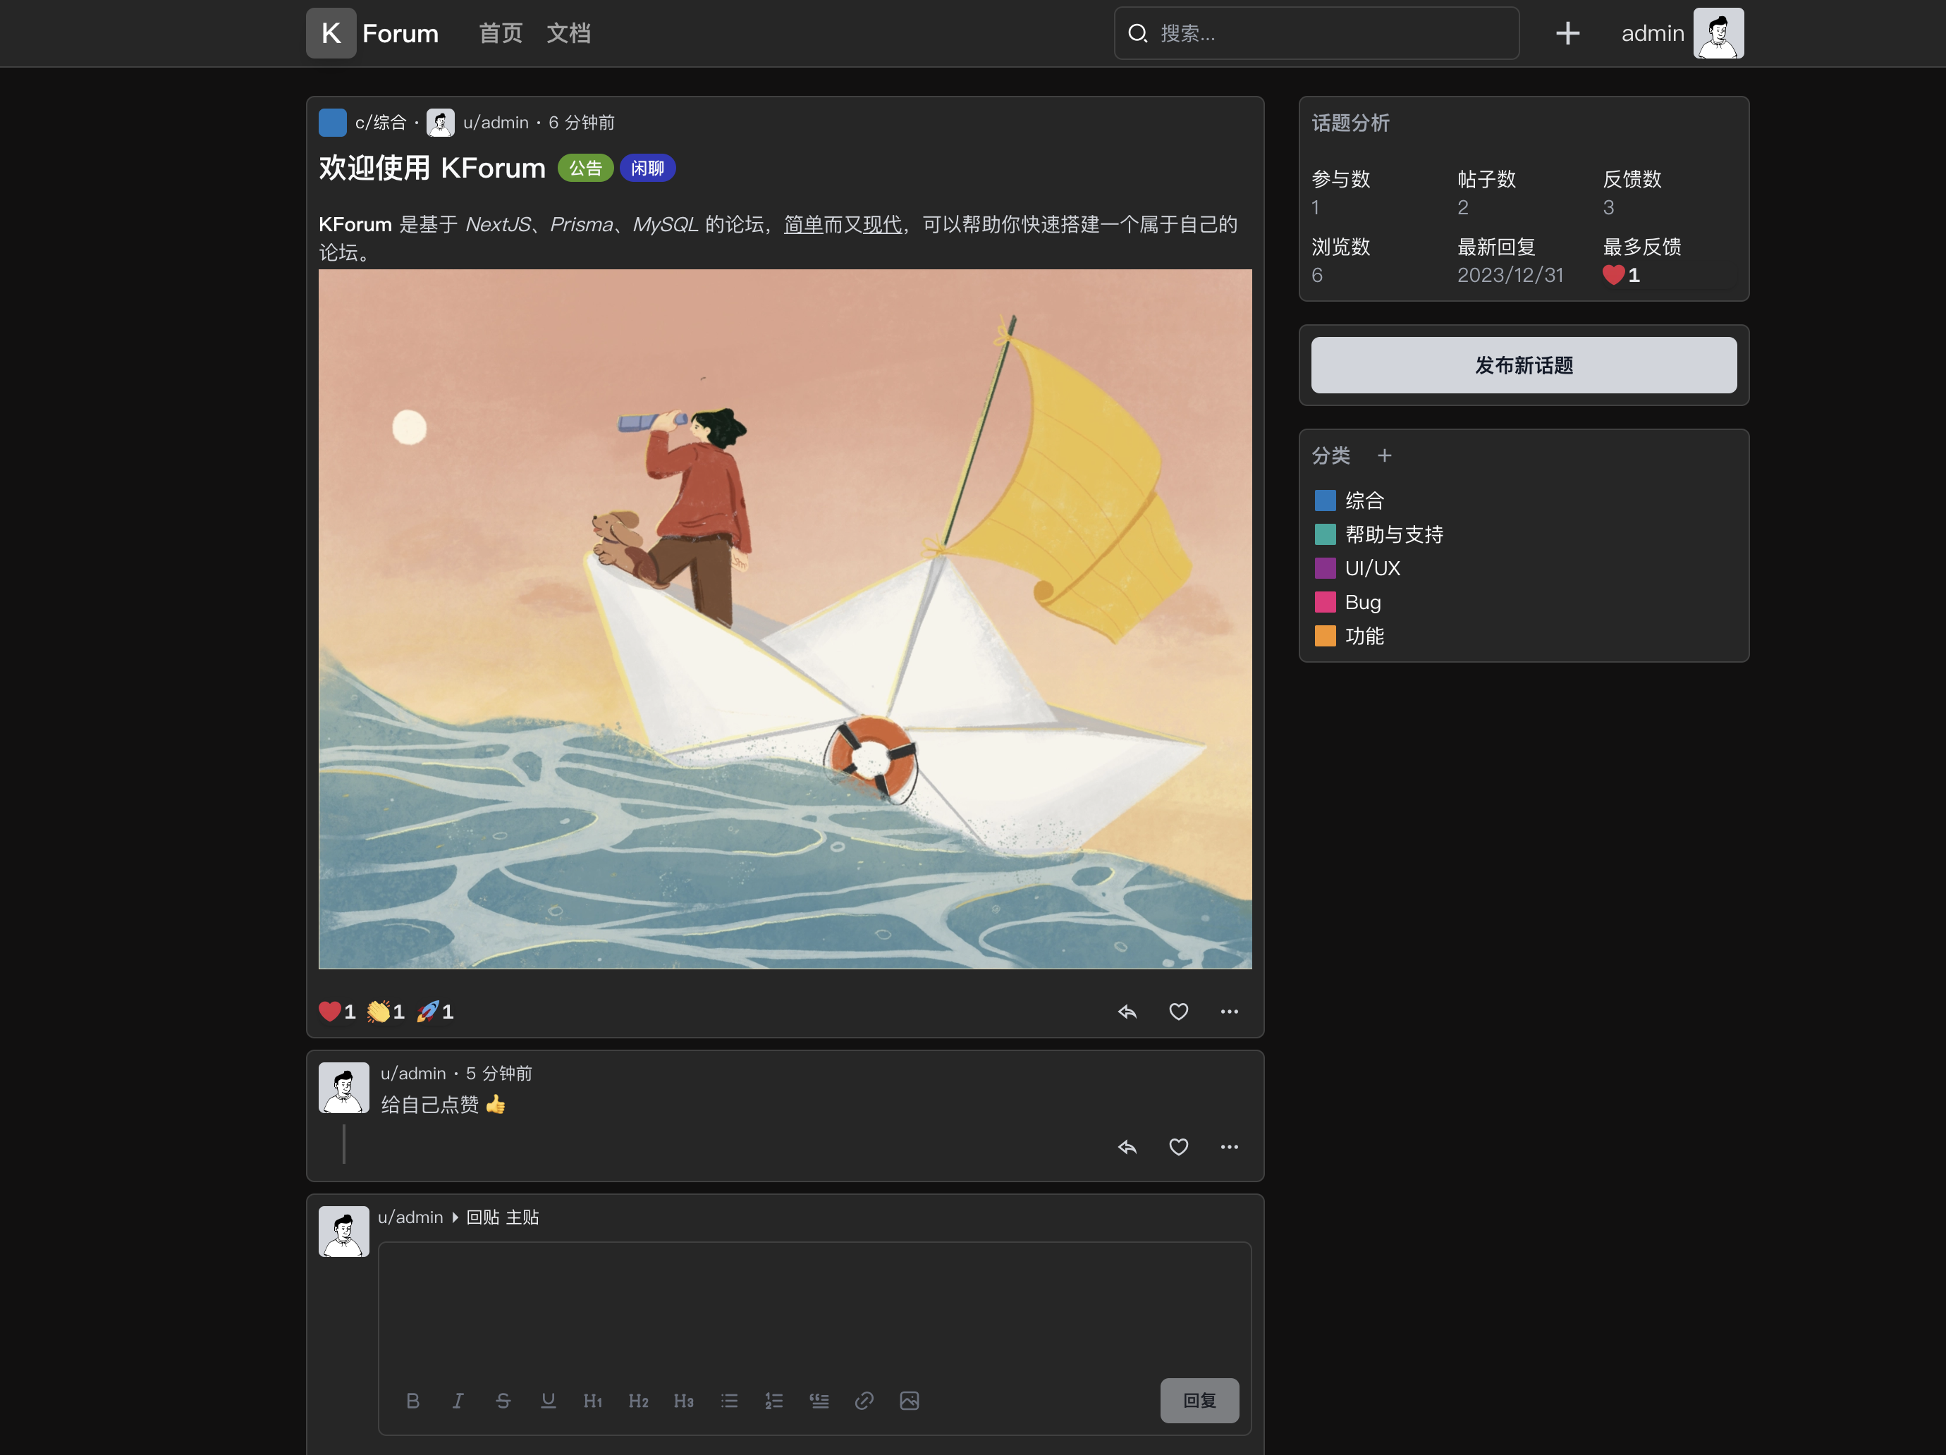
Task: Select the pink Bug category swatch
Action: [x=1325, y=603]
